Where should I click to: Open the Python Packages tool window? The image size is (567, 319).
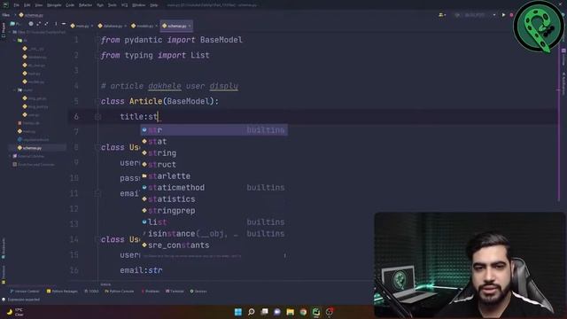point(62,292)
